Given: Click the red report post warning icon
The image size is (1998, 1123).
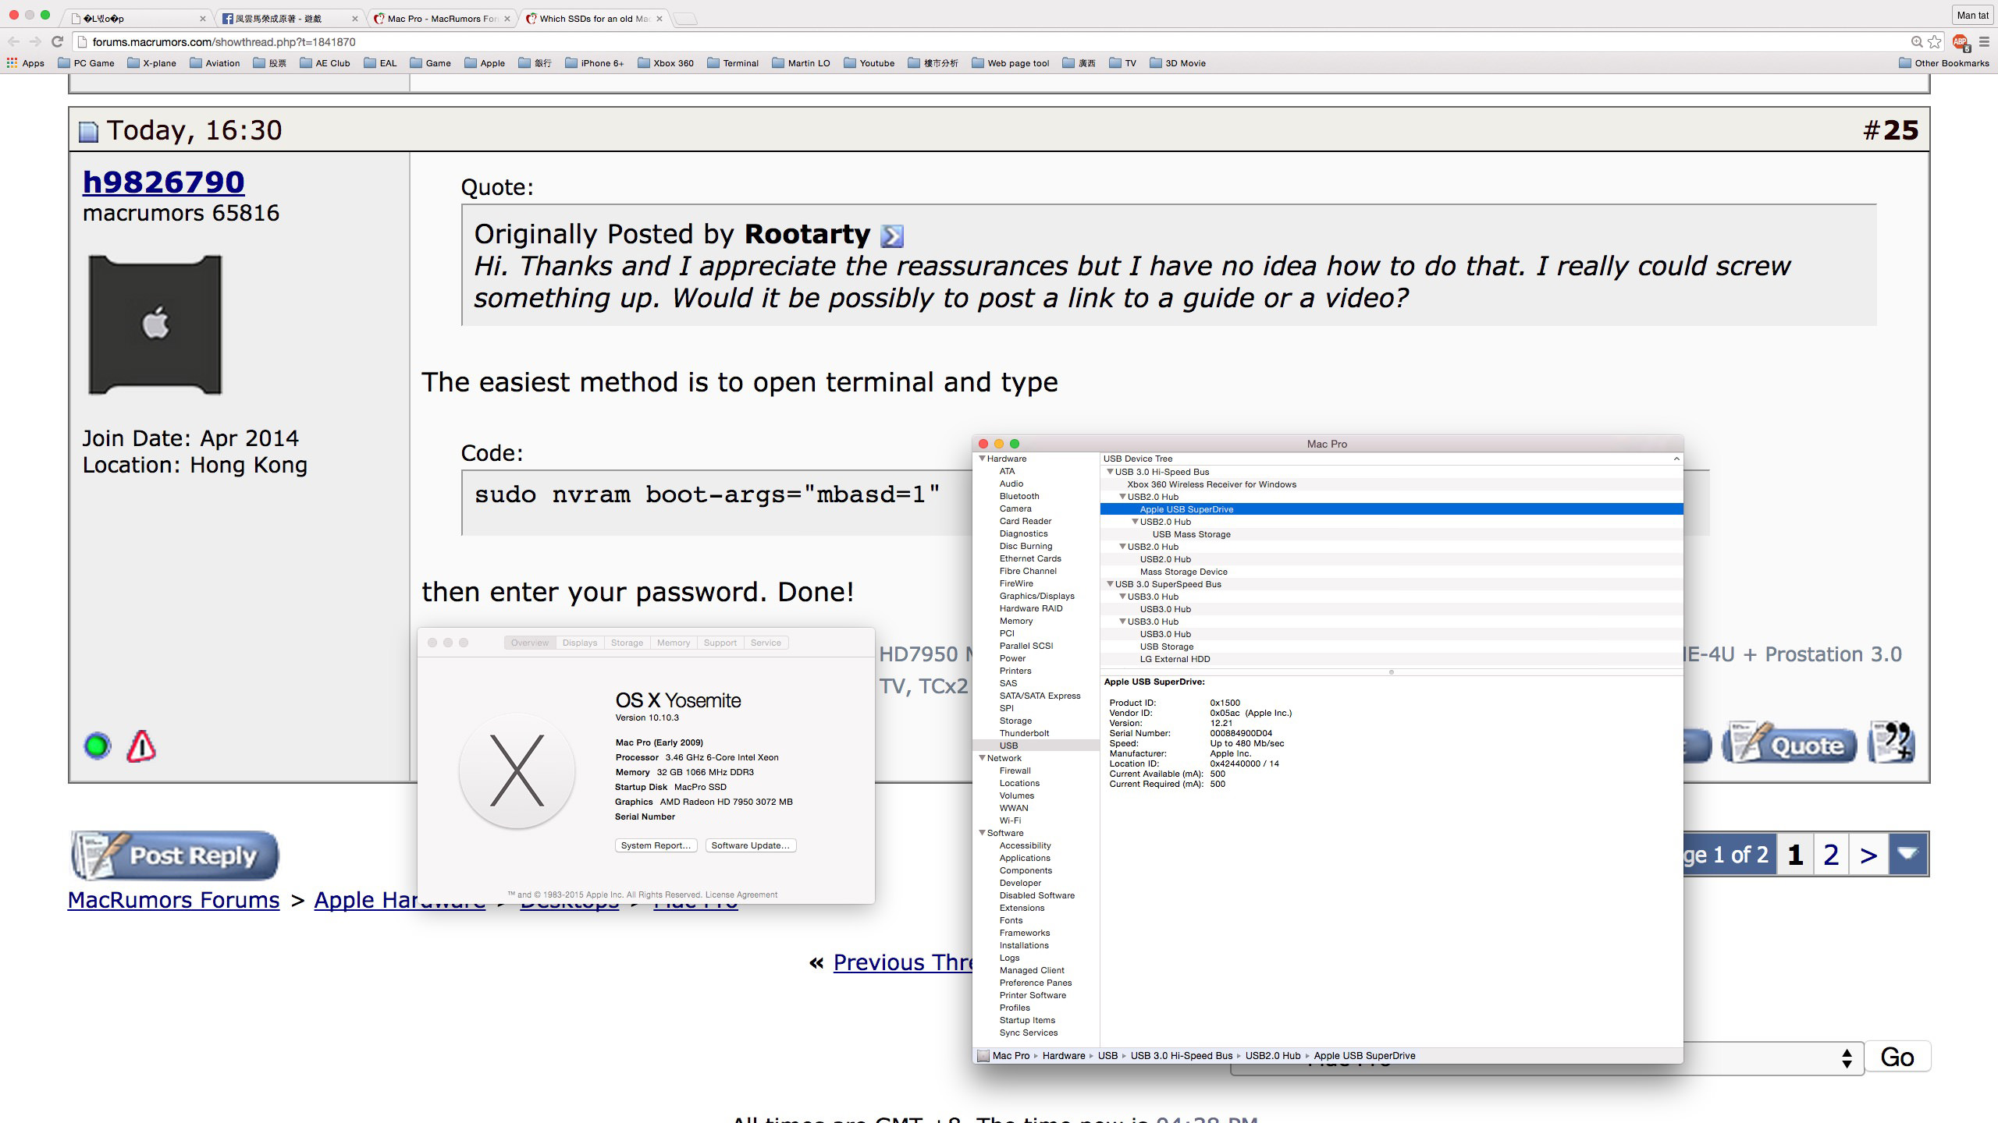Looking at the screenshot, I should (141, 746).
